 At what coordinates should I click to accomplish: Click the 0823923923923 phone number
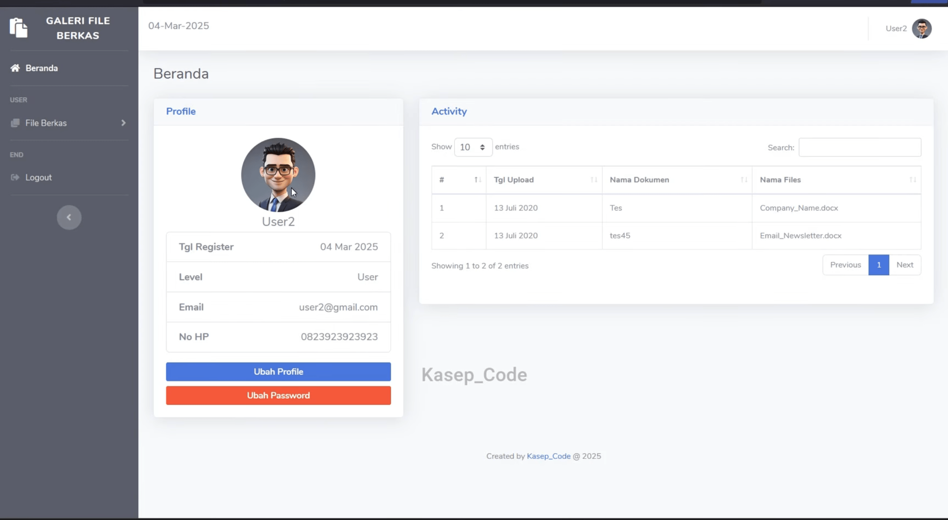(339, 337)
